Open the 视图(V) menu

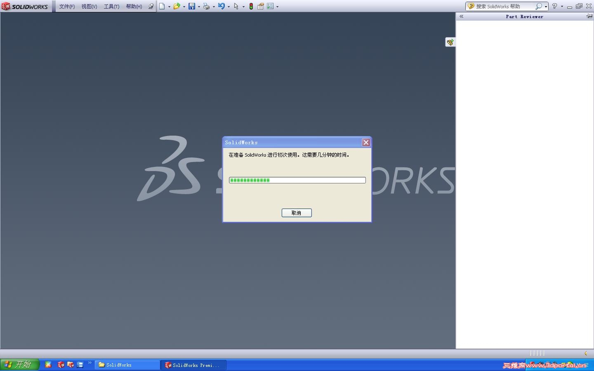tap(89, 7)
